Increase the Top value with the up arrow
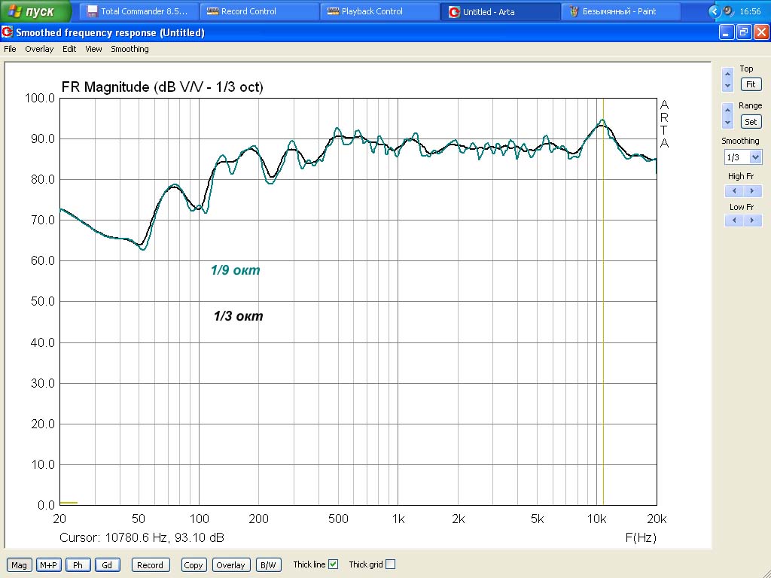Viewport: 771px width, 578px height. 728,75
